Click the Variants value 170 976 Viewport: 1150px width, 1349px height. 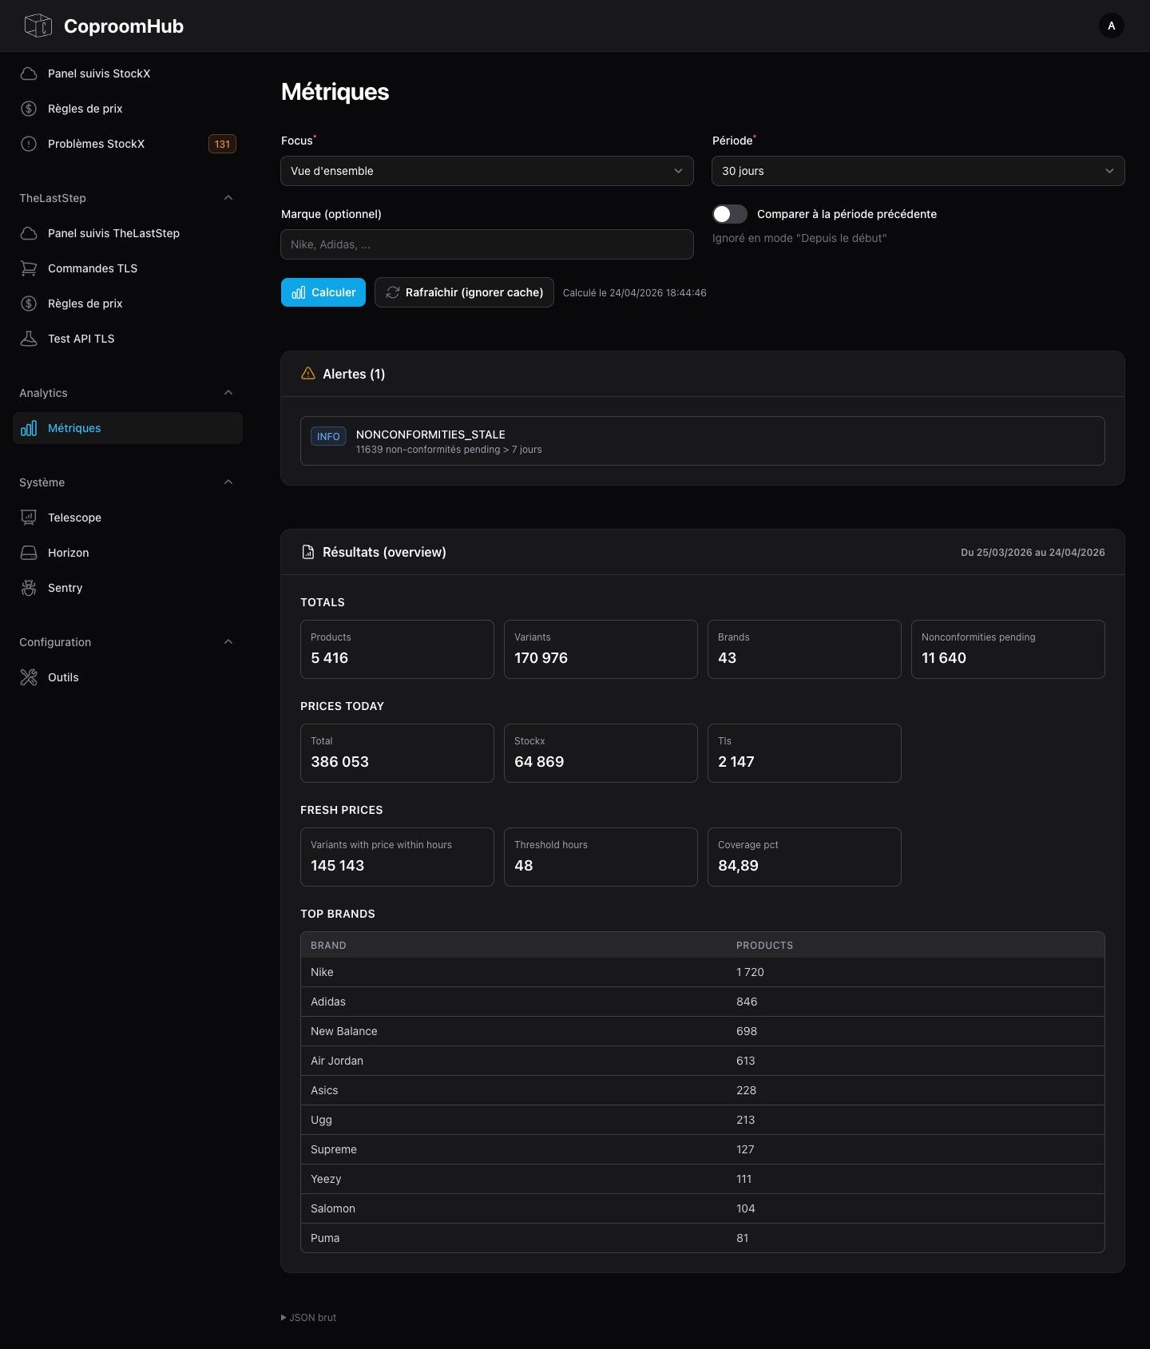(541, 658)
